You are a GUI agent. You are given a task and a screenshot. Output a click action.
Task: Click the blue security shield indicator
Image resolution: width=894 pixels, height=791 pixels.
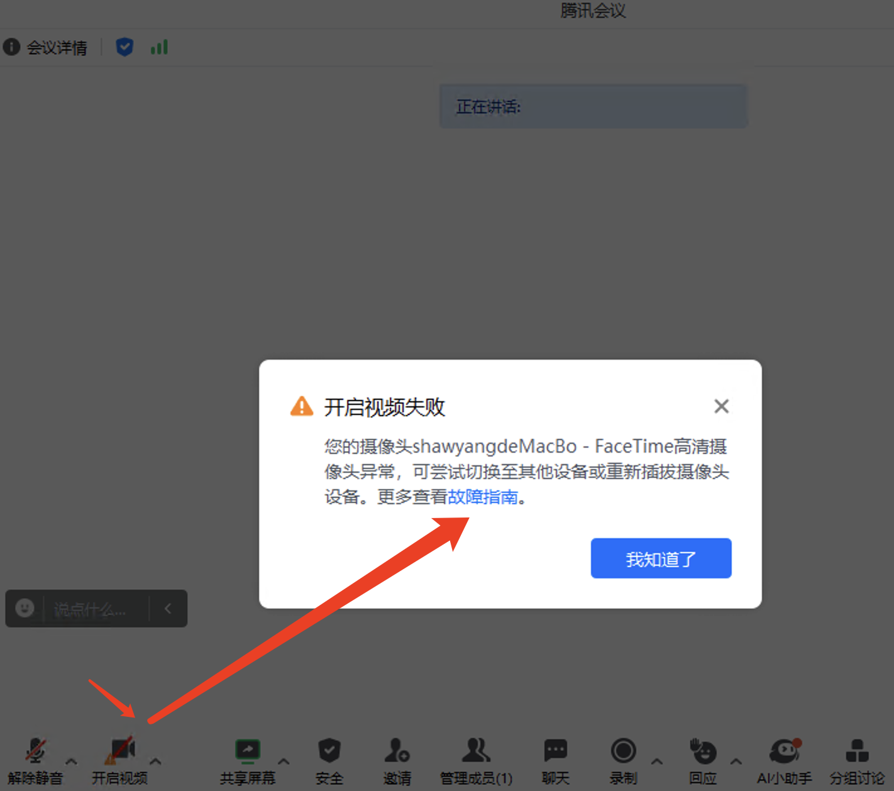point(124,47)
